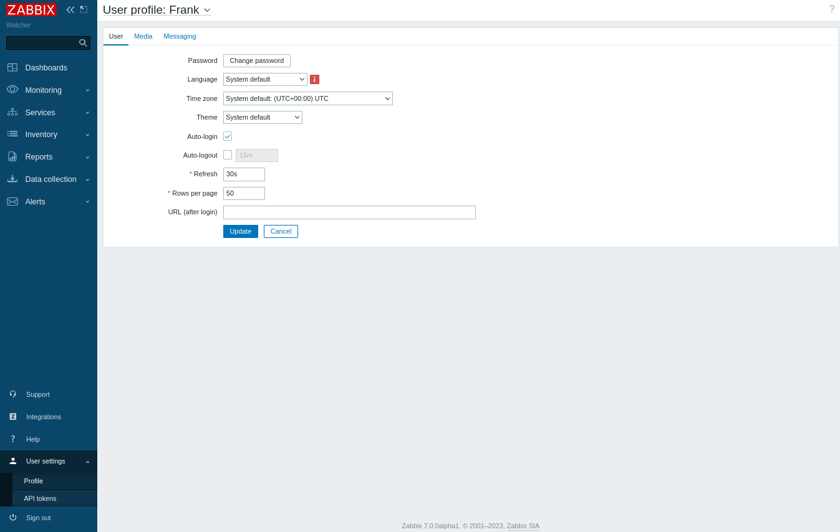Click the red language info icon

(x=314, y=80)
